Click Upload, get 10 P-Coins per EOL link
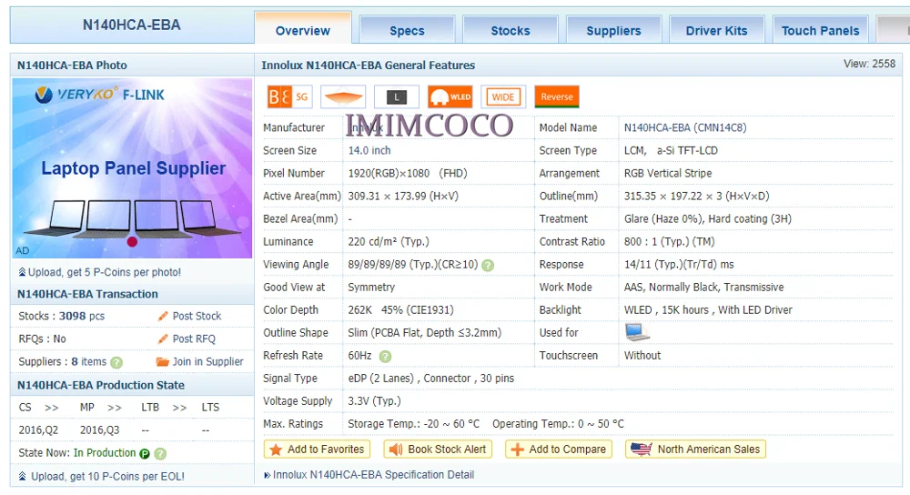This screenshot has height=495, width=910. click(x=107, y=477)
